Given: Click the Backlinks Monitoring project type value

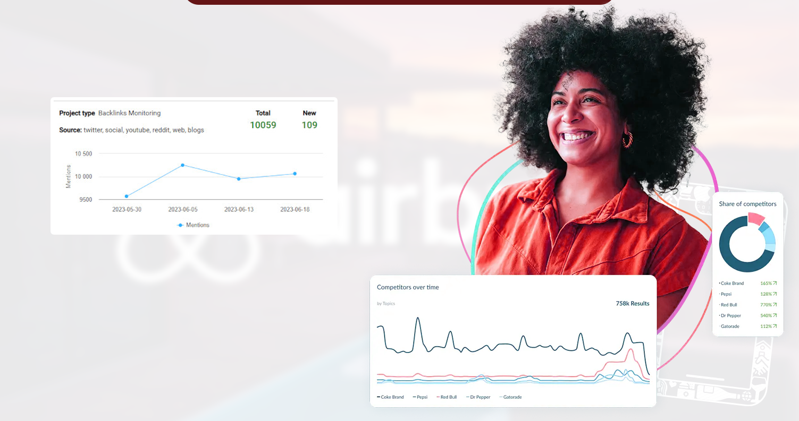Looking at the screenshot, I should pyautogui.click(x=129, y=113).
